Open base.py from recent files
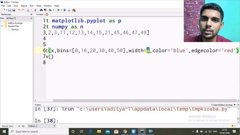Viewport: 240px width, 135px height. [x=15, y=29]
